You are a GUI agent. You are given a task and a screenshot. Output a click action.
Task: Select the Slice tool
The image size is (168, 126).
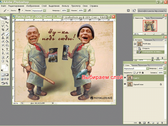pos(7,30)
